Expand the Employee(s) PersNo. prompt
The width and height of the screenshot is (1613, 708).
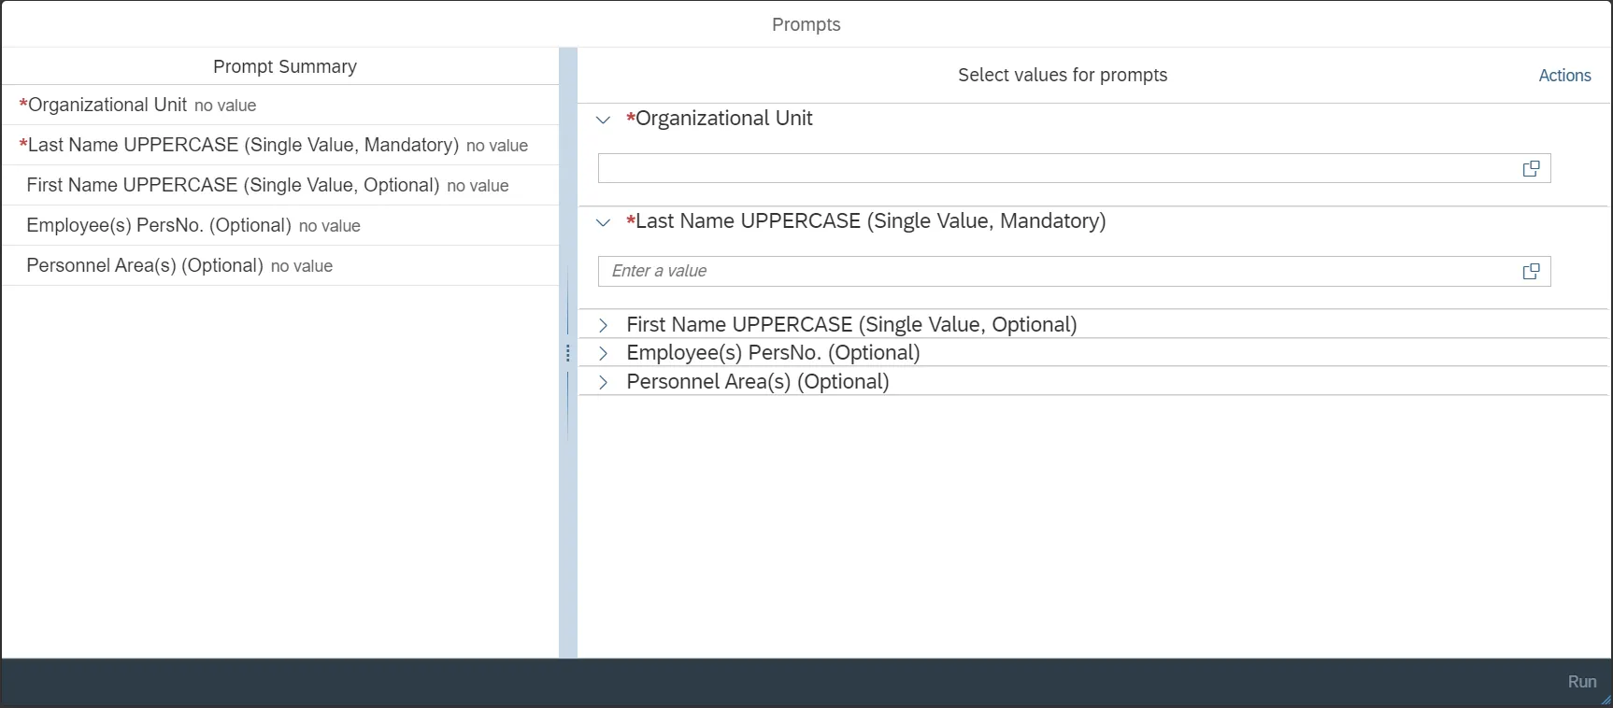pos(604,353)
